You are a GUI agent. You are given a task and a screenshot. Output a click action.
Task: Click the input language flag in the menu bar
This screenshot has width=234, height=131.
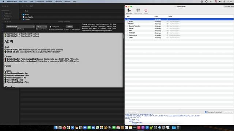click(216, 1)
